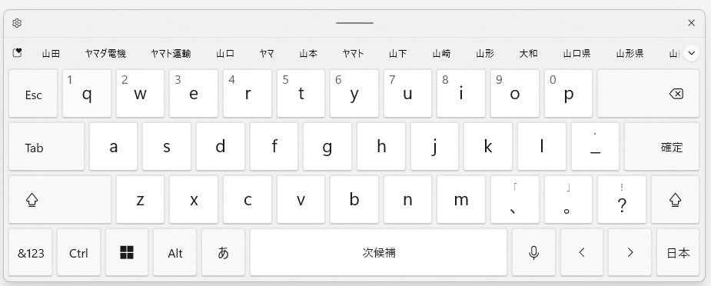This screenshot has width=711, height=286.
Task: Select the suggestion 山口県
Action: coord(576,54)
